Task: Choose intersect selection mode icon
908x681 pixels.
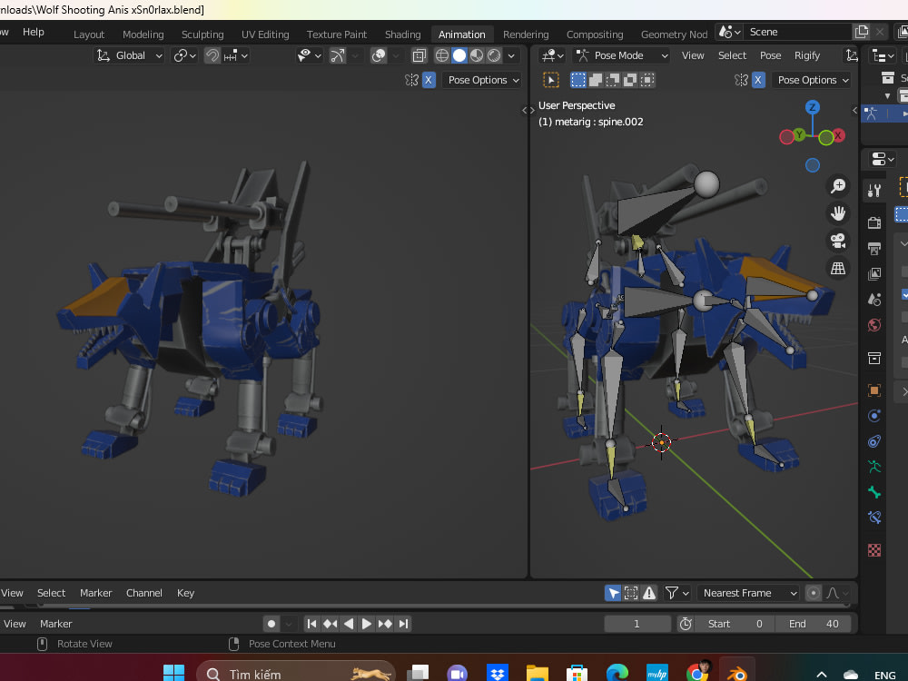Action: (x=647, y=80)
